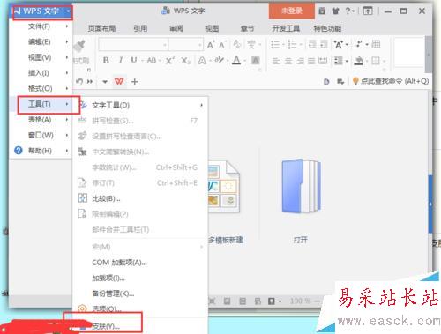Open the font size combo box

[186, 45]
